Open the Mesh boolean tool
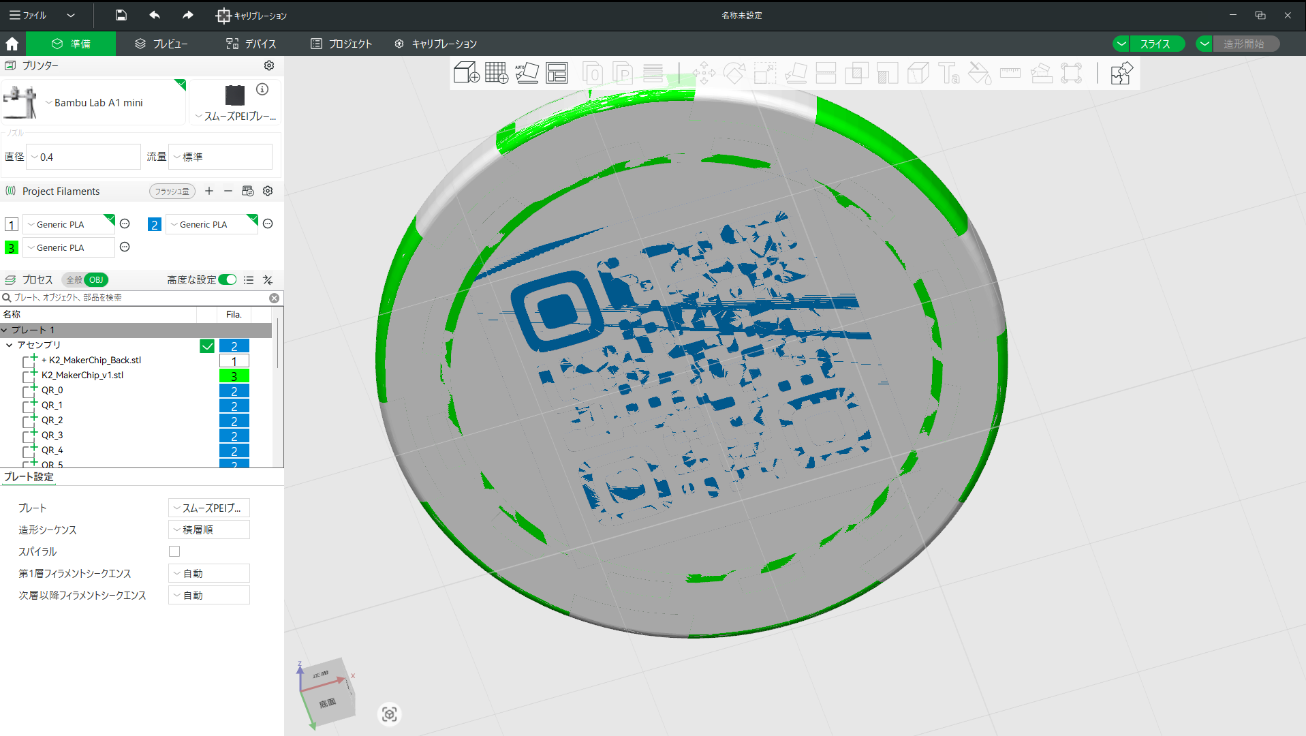 [x=856, y=72]
